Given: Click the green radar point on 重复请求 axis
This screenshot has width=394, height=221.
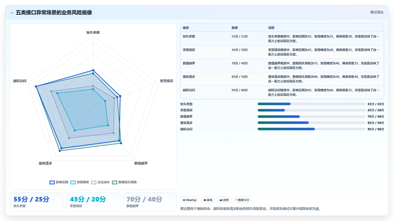Looking at the screenshot, I should [60, 151].
